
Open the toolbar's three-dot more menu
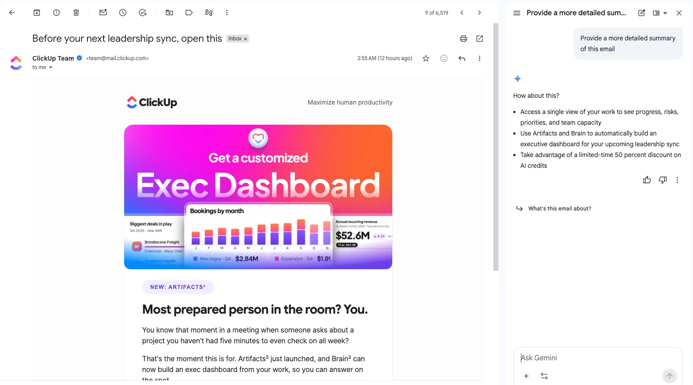pos(227,13)
